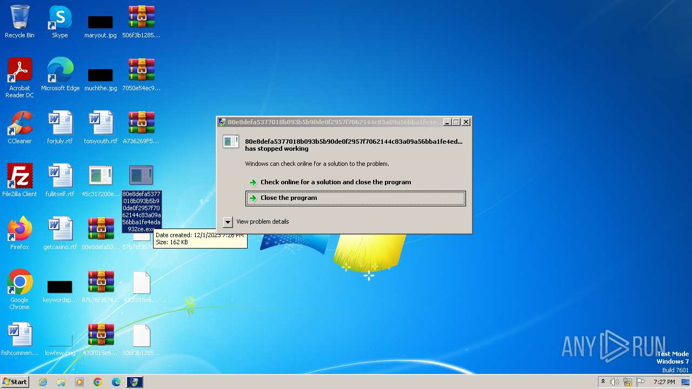Close the error dialog window
Viewport: 692px width, 389px height.
pos(466,122)
